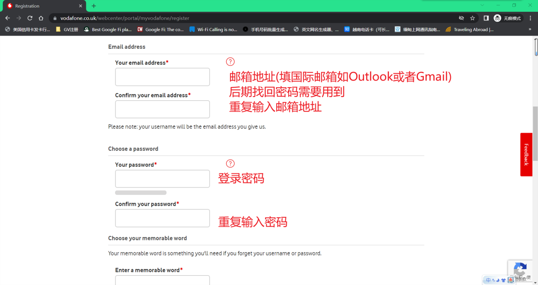Click the password strength bar below Your password
The width and height of the screenshot is (538, 285).
[140, 192]
